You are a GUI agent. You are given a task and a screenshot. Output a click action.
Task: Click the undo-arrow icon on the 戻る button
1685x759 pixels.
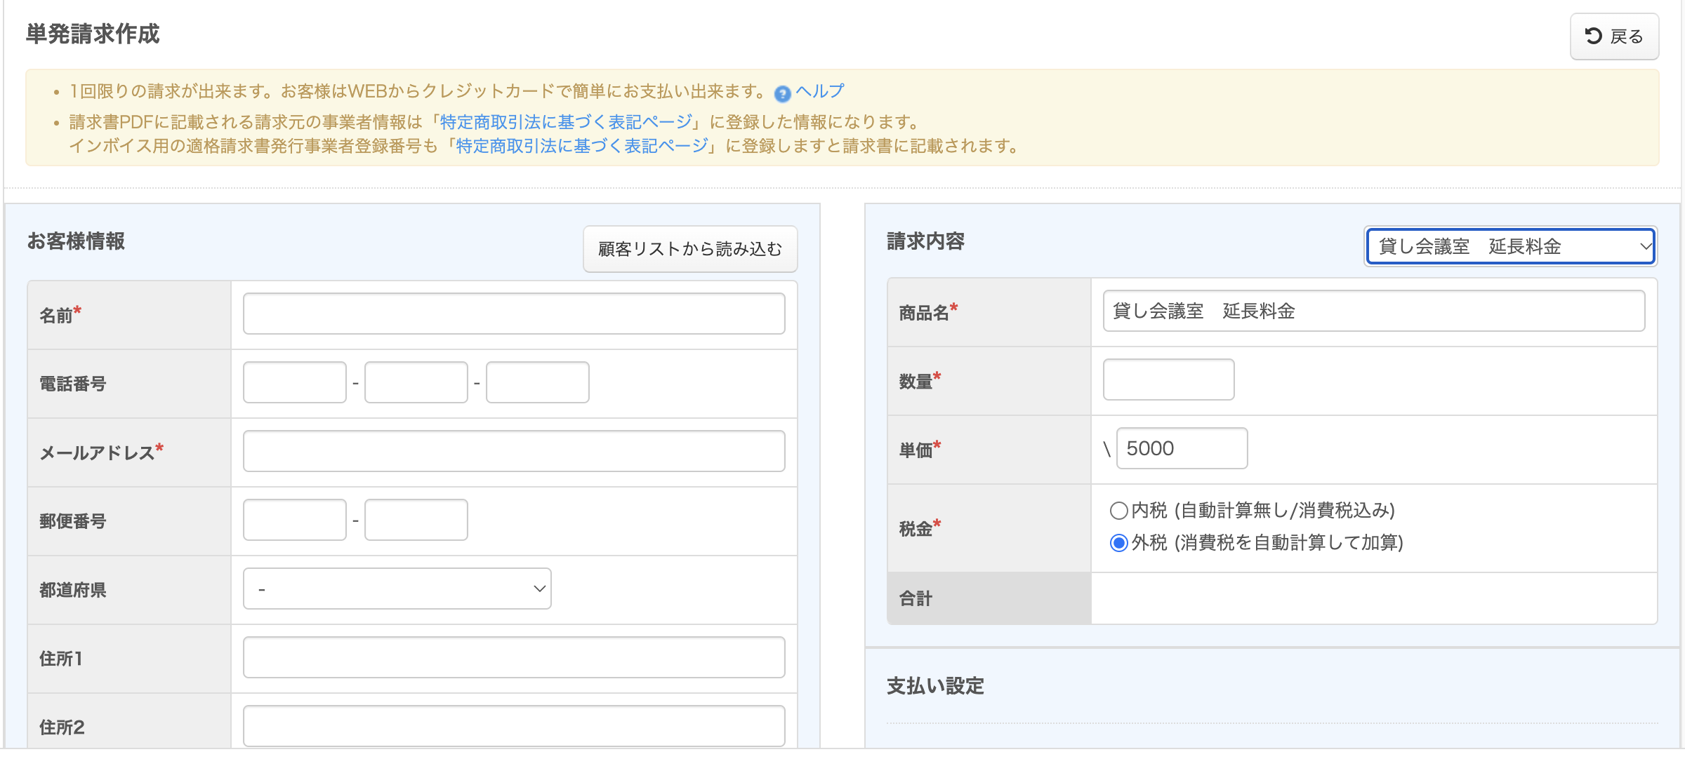1592,36
